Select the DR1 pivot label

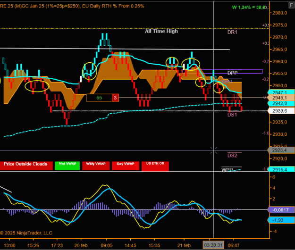232,32
